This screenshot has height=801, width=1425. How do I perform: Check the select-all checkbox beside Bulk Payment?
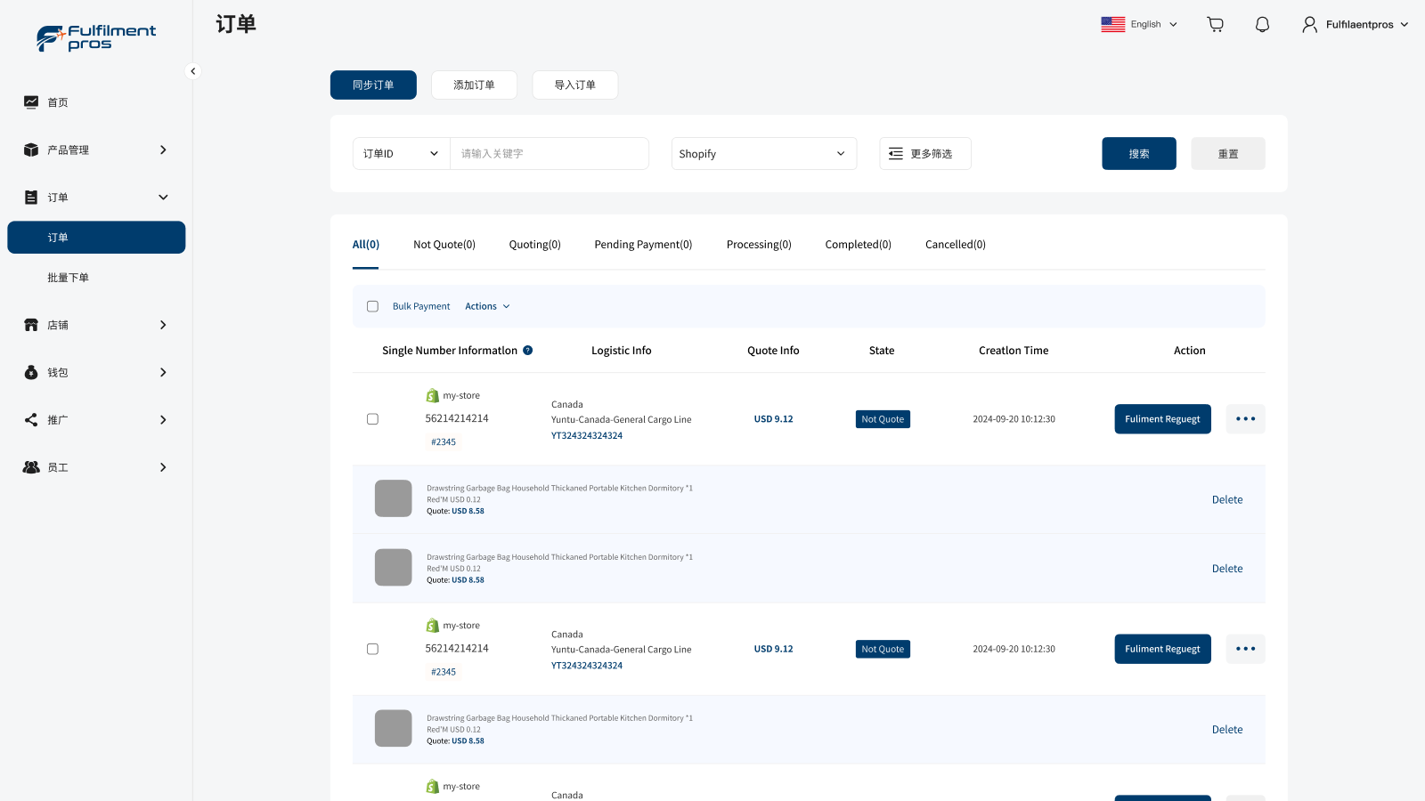(372, 305)
